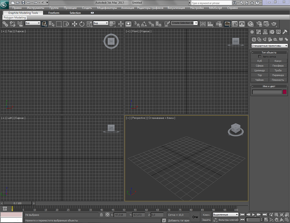Click the Play Animation button
The width and height of the screenshot is (290, 223).
coord(253,215)
